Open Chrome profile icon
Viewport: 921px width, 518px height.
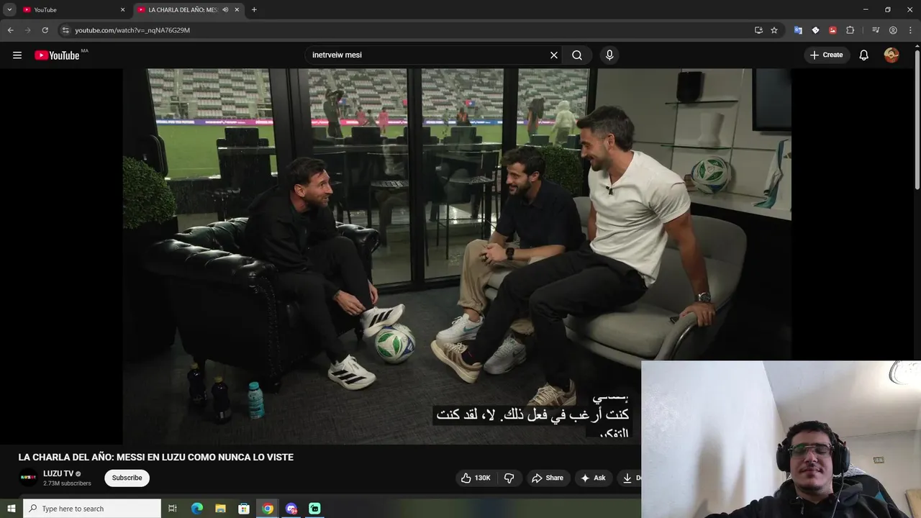pyautogui.click(x=893, y=30)
